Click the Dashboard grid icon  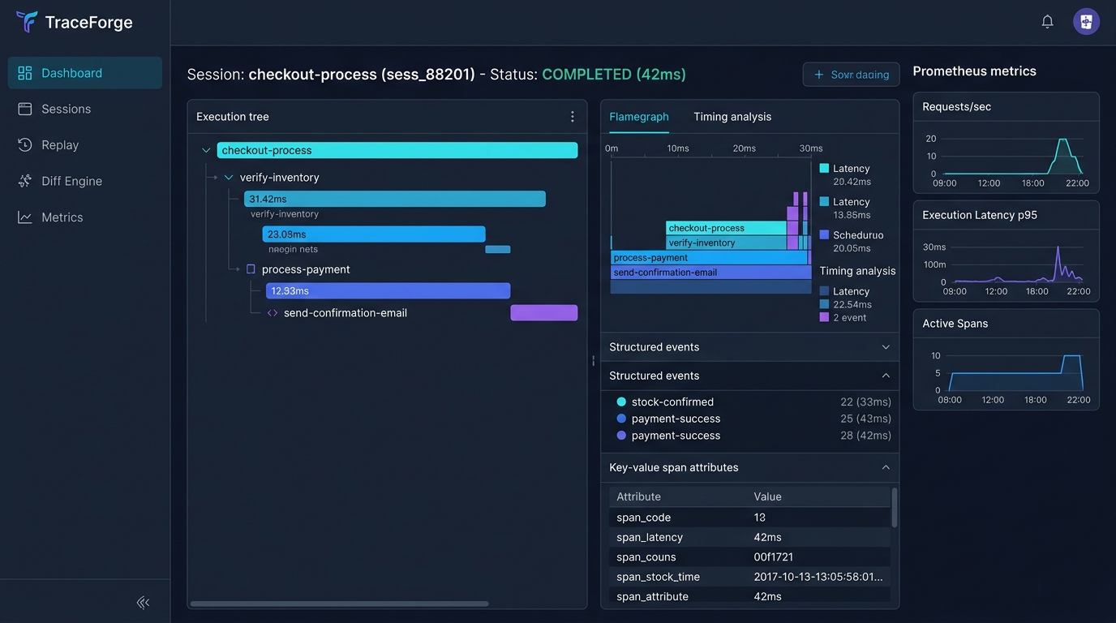click(x=24, y=73)
